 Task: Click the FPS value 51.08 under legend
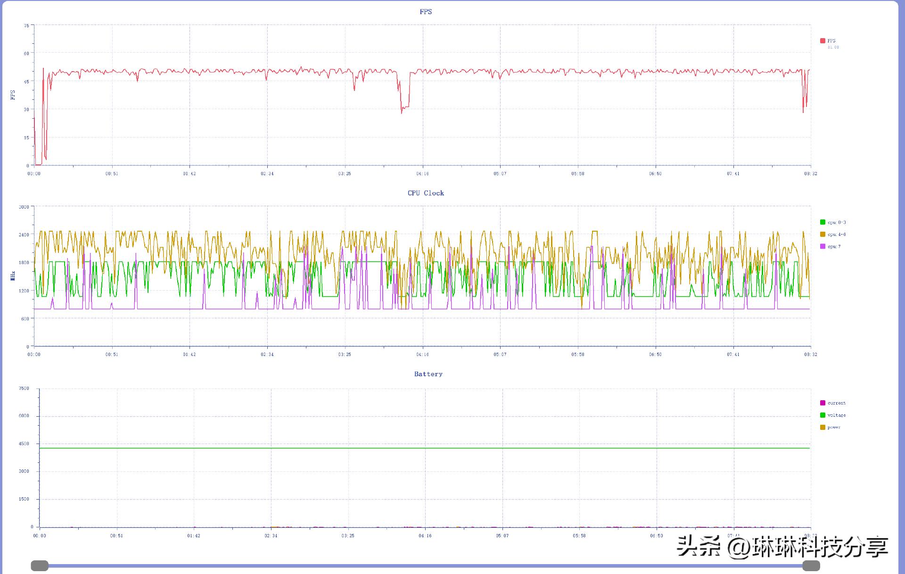(x=833, y=47)
